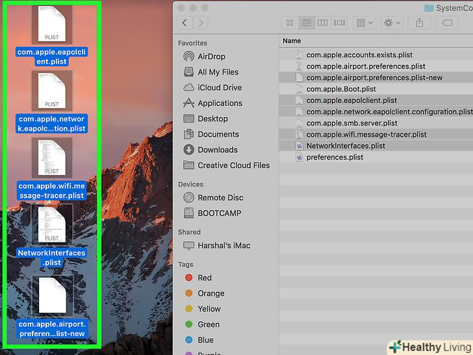The width and height of the screenshot is (473, 355).
Task: Open the Action gear dropdown menu
Action: (x=392, y=23)
